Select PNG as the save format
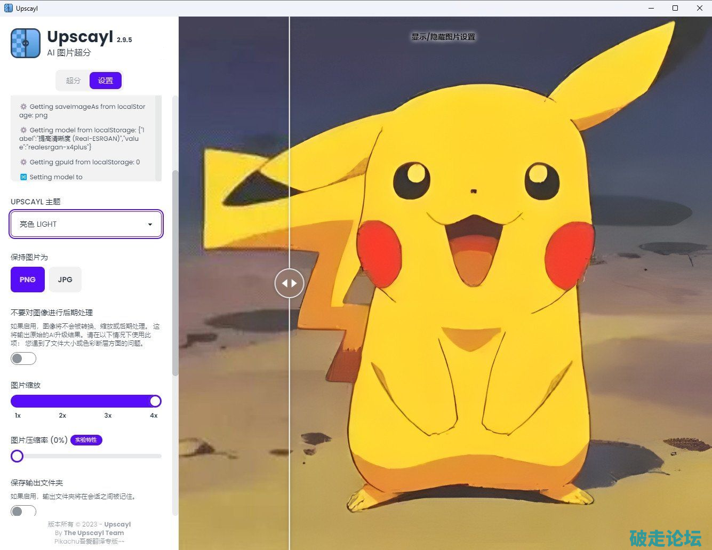Image resolution: width=712 pixels, height=550 pixels. tap(28, 280)
